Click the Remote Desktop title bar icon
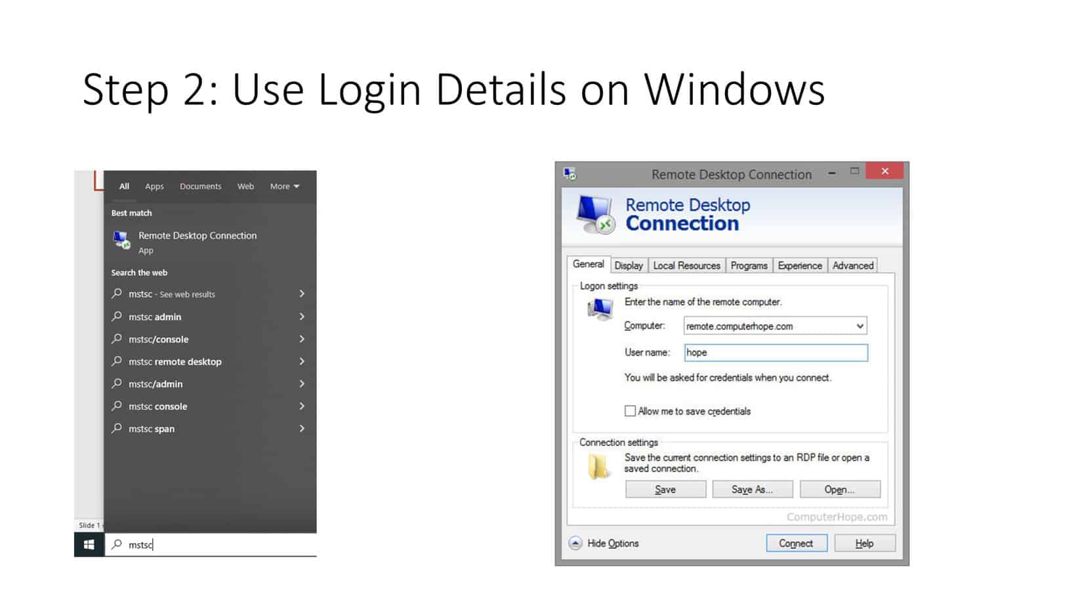 (x=570, y=174)
